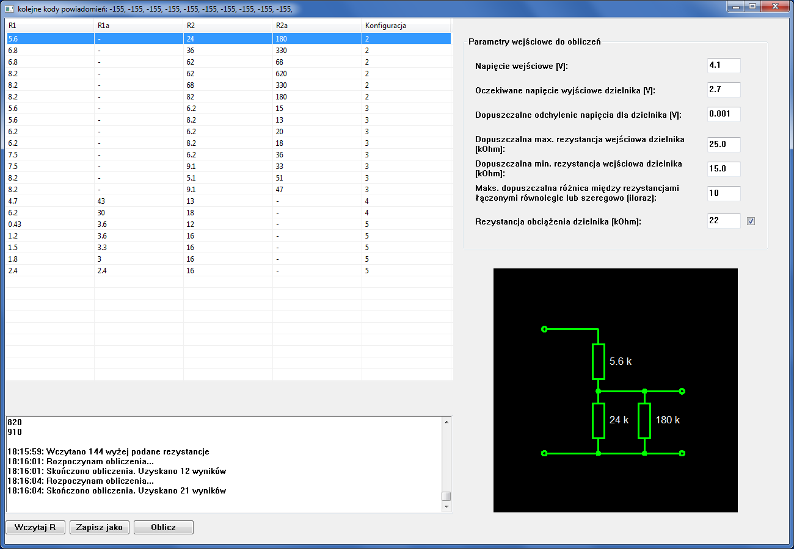Click the application icon in title bar

10,8
